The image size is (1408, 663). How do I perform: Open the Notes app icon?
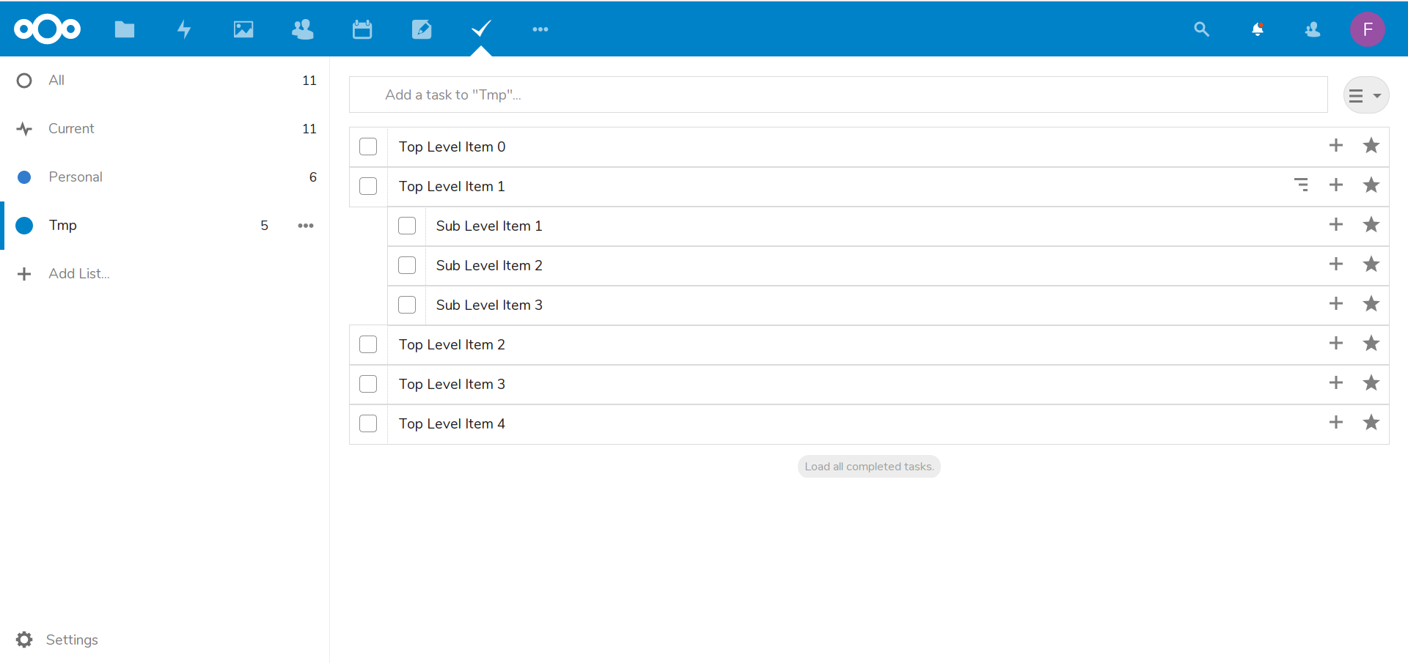pos(422,29)
